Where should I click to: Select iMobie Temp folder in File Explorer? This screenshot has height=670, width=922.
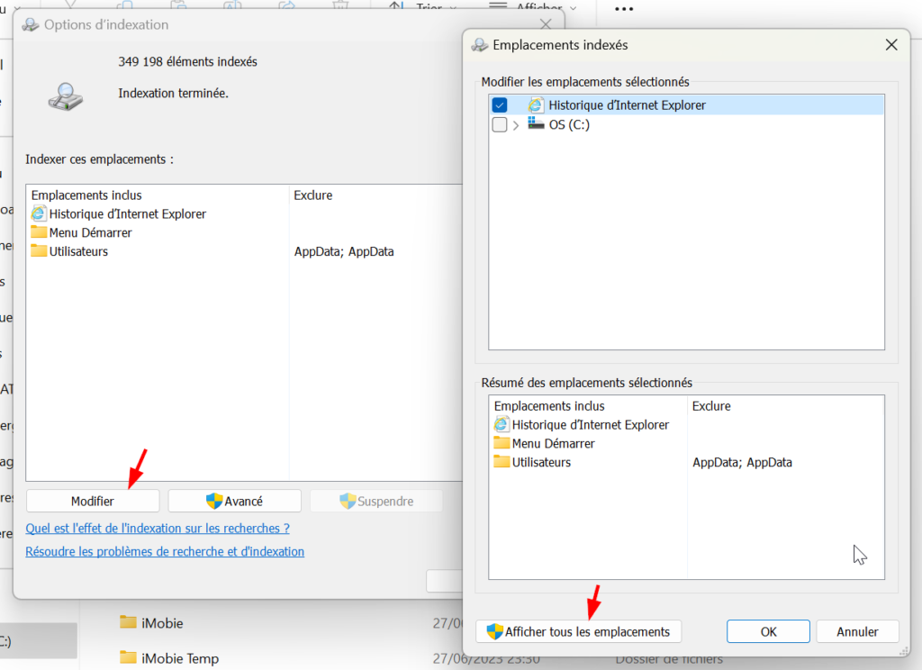(x=180, y=658)
